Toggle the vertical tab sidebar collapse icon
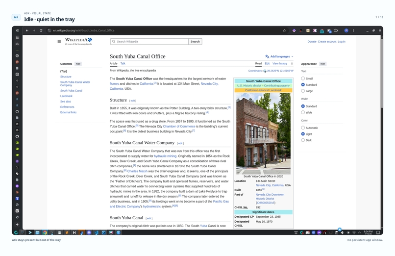Viewport: 395px width, 256px height. [17, 30]
